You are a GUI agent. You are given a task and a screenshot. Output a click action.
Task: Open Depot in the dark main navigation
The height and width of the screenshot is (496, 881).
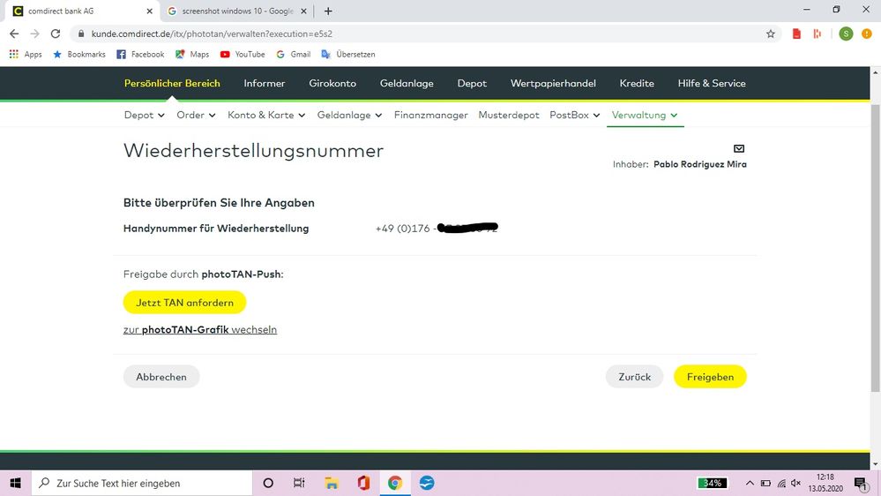point(472,83)
